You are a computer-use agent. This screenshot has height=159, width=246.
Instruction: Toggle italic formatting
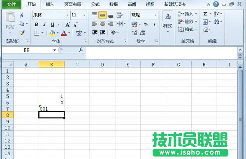click(x=44, y=25)
